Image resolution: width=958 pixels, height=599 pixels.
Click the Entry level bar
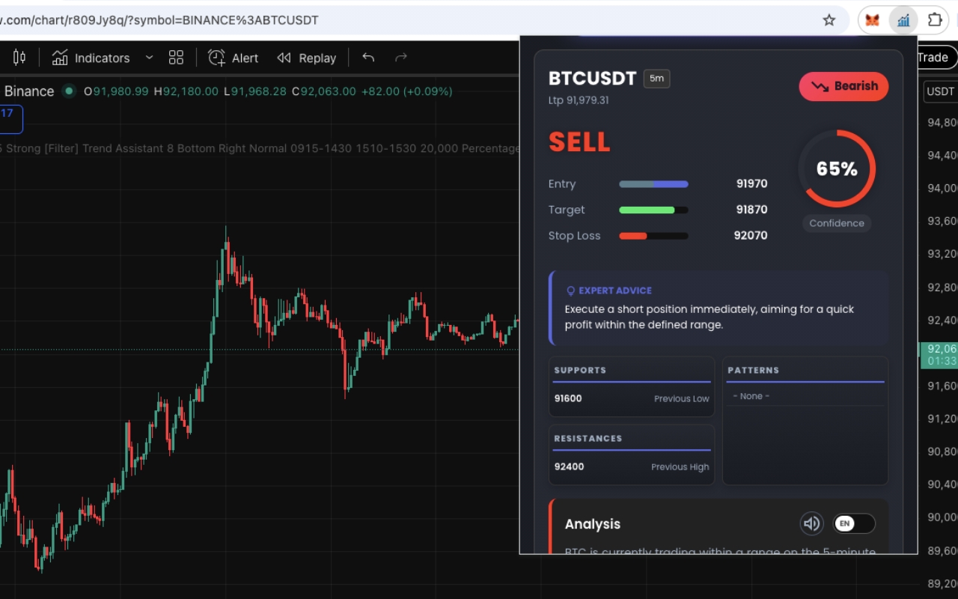point(653,184)
